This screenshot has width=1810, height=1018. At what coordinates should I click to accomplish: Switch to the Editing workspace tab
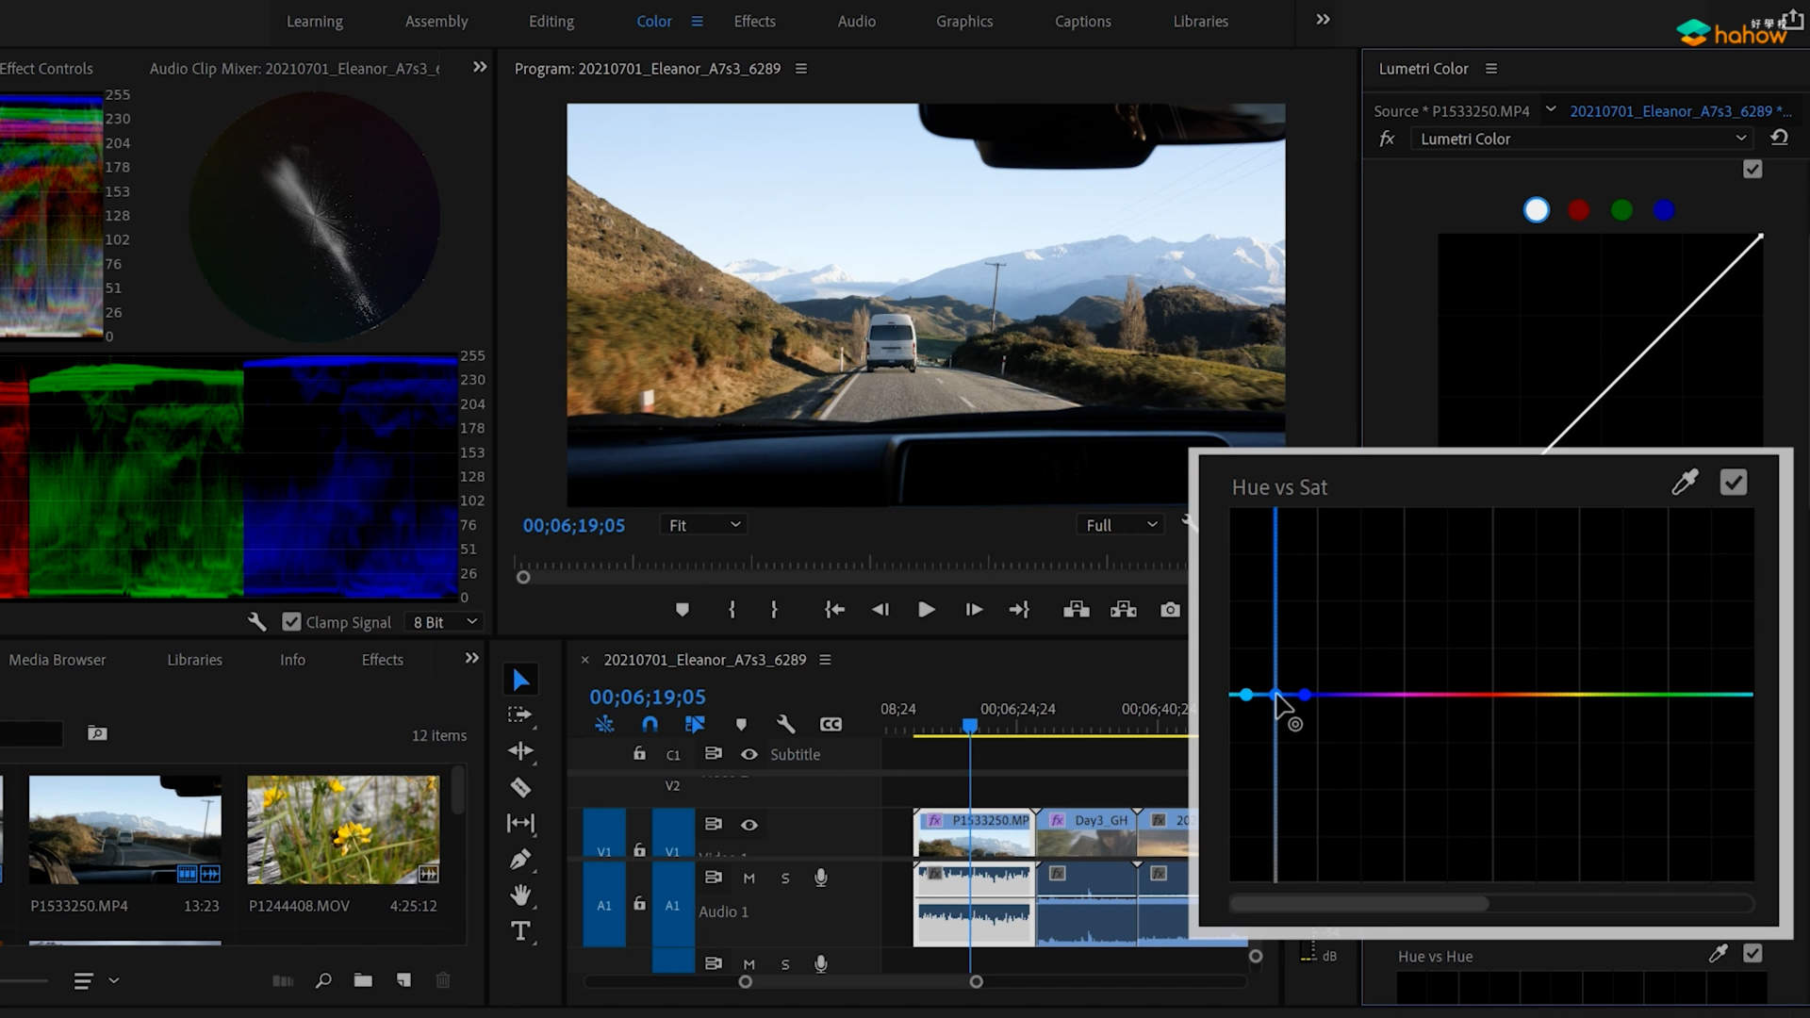[x=551, y=21]
